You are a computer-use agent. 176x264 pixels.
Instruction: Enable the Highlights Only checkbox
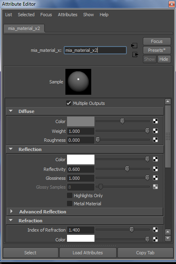click(x=69, y=196)
